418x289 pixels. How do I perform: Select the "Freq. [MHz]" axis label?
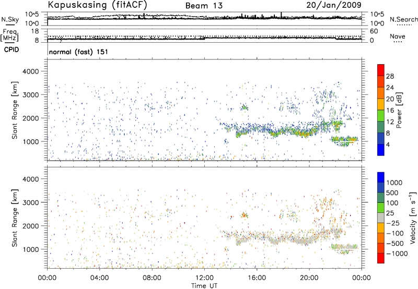[9, 35]
